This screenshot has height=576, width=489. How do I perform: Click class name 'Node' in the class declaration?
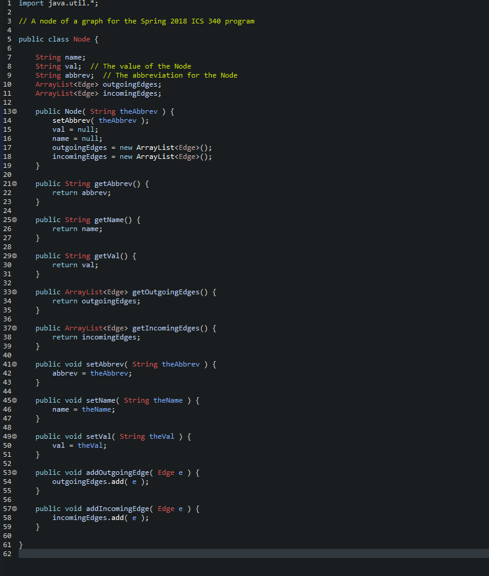[x=82, y=39]
